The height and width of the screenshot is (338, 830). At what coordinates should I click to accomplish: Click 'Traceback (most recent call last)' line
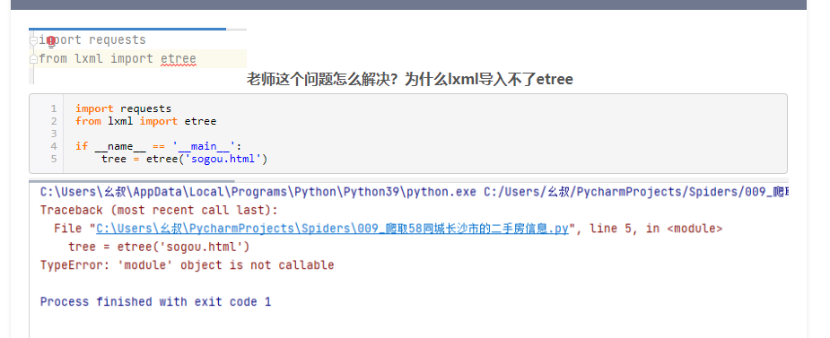(159, 211)
